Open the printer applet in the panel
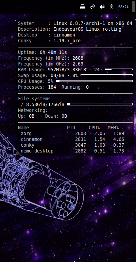The height and width of the screenshot is (262, 136). click(83, 7)
